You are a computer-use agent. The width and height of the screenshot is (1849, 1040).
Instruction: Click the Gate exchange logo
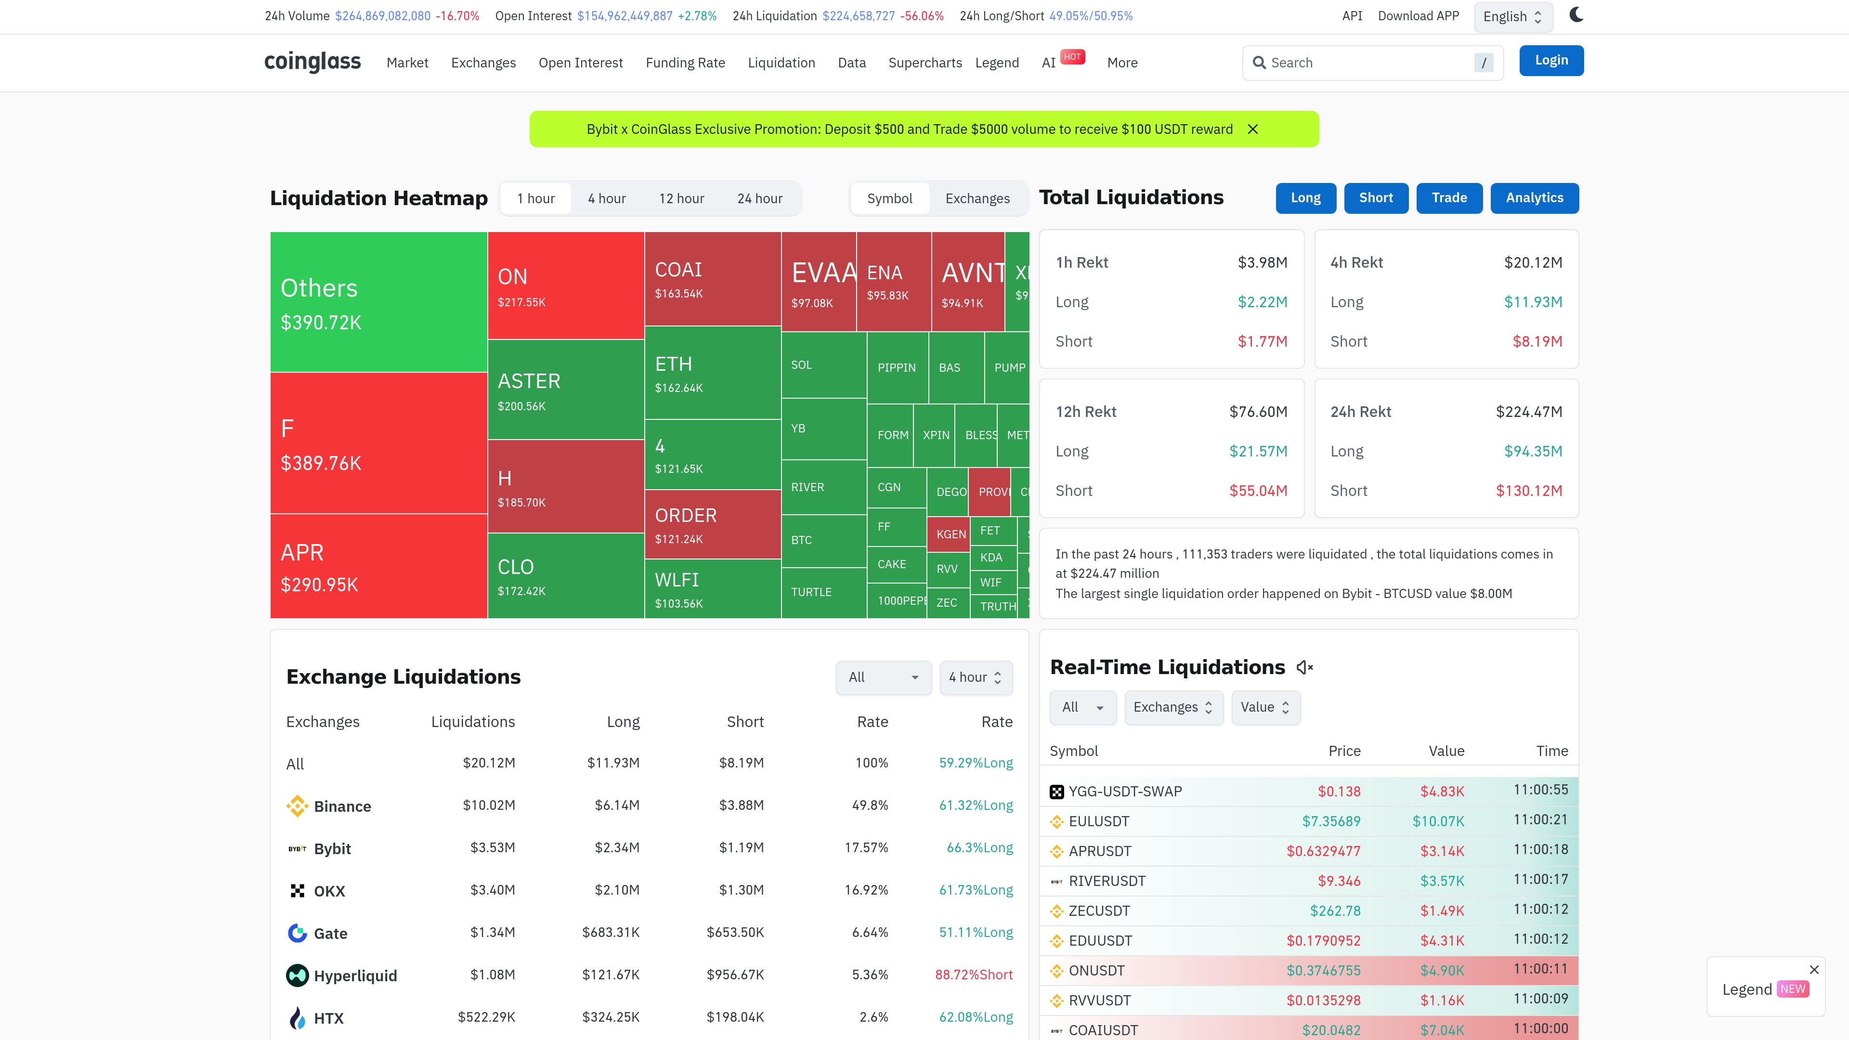[x=297, y=933]
